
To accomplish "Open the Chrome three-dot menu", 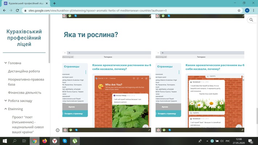I will pos(254,11).
